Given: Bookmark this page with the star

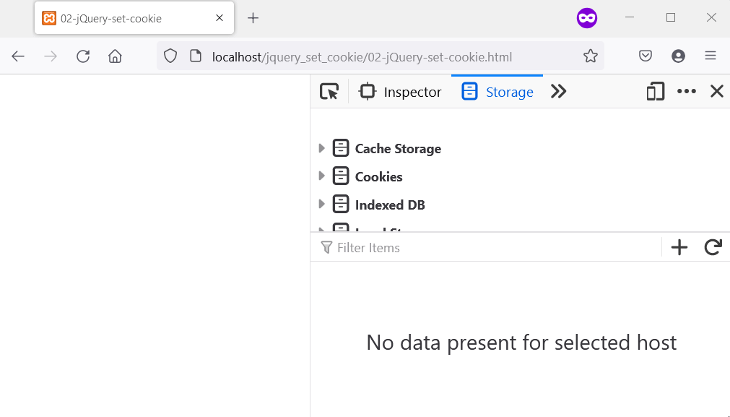Looking at the screenshot, I should tap(591, 56).
